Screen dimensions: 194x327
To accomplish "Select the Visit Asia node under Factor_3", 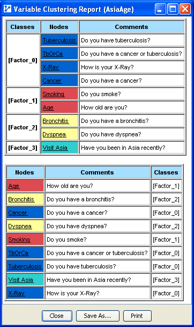I will coord(55,148).
